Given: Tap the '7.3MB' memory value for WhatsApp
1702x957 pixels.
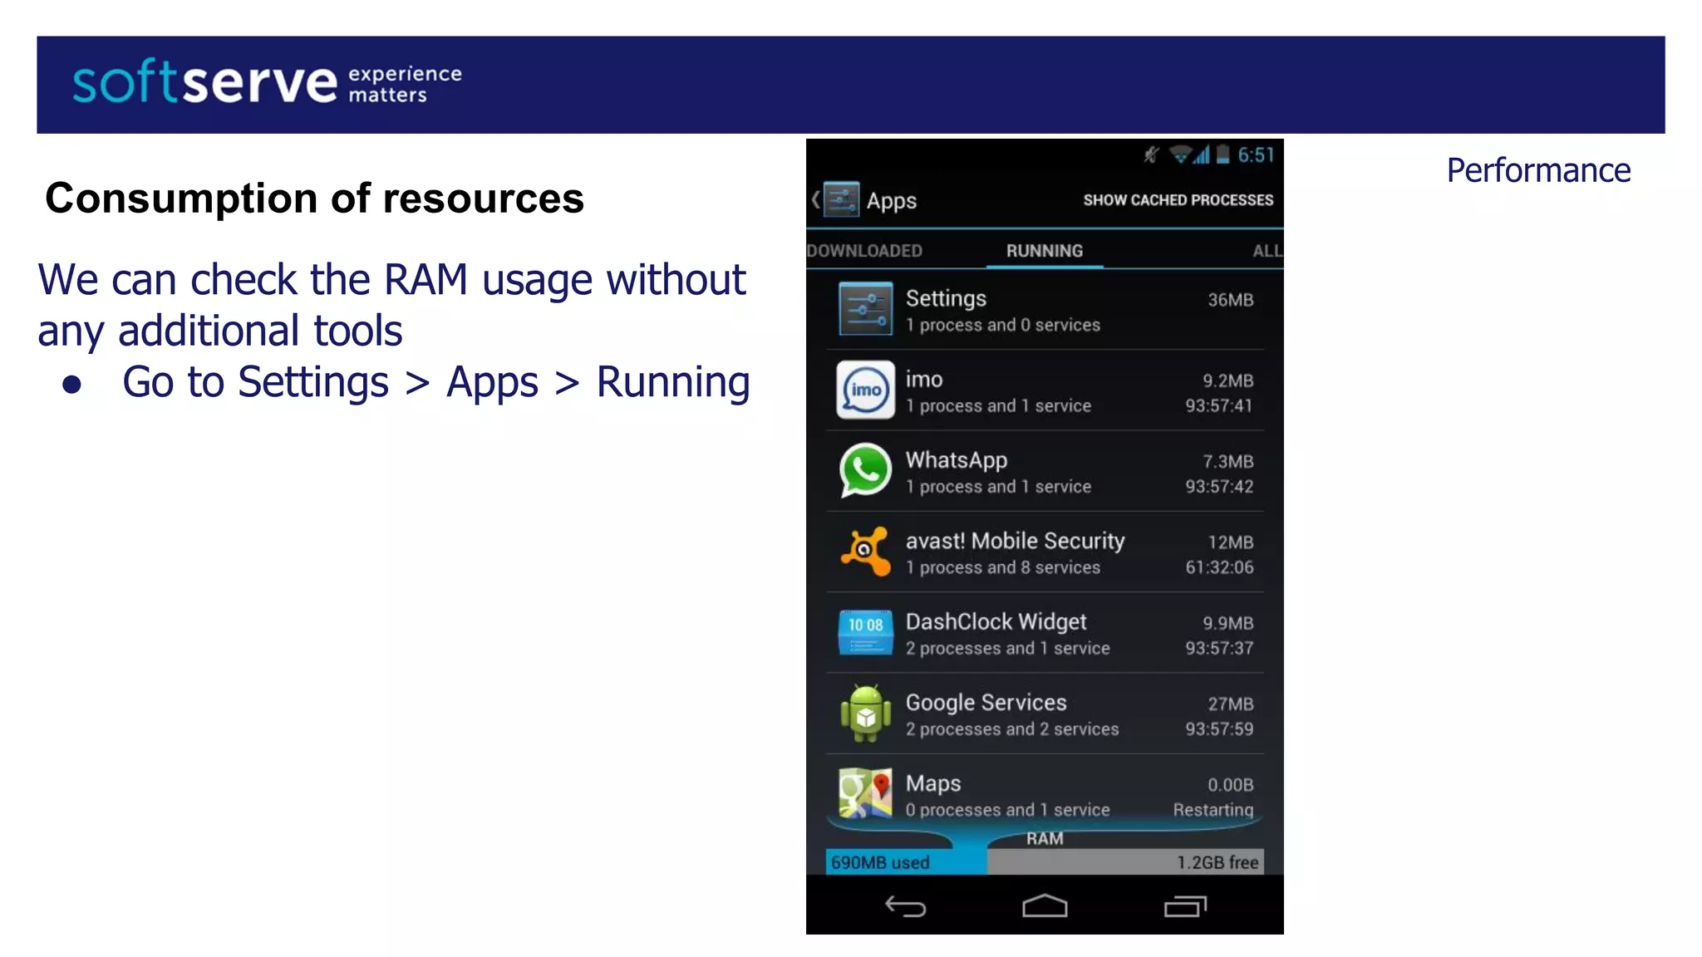Looking at the screenshot, I should click(1227, 461).
